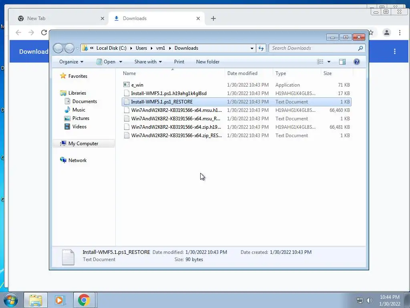
Task: Click the My Computer icon in sidebar
Action: 63,144
